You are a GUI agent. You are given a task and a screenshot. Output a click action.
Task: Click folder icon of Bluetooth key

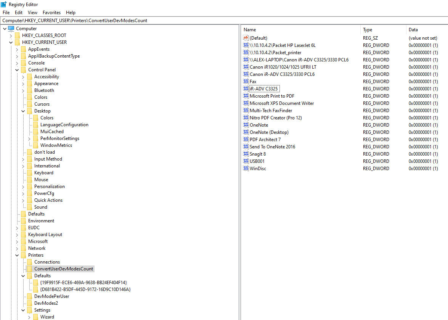click(29, 90)
